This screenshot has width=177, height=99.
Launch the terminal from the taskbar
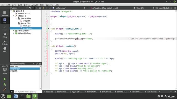point(22,96)
